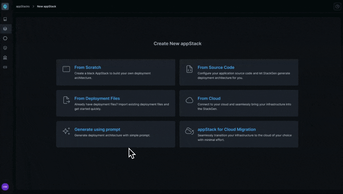Image resolution: width=343 pixels, height=194 pixels.
Task: Open the hexagon icon in the sidebar
Action: 5,38
